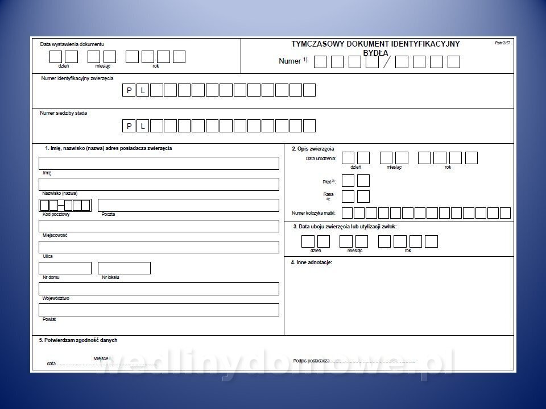Click first rok box of Data uboju

pyautogui.click(x=384, y=241)
